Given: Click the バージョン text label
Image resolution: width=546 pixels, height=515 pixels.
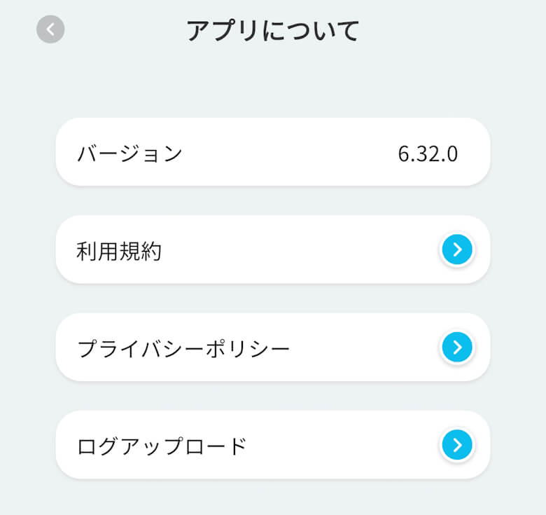Looking at the screenshot, I should 129,153.
